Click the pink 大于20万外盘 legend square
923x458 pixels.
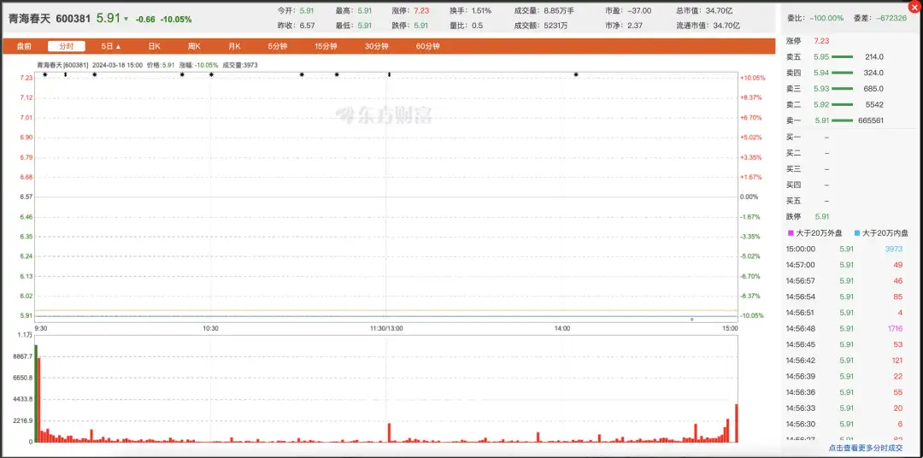coord(791,234)
